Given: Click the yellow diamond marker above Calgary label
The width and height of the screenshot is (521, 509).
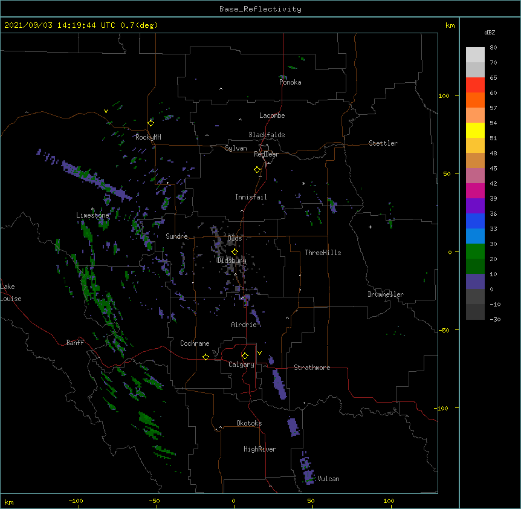Looking at the screenshot, I should tap(245, 356).
